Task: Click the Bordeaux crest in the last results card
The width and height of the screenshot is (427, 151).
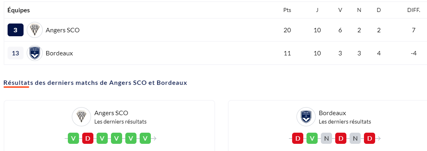Action: 306,117
